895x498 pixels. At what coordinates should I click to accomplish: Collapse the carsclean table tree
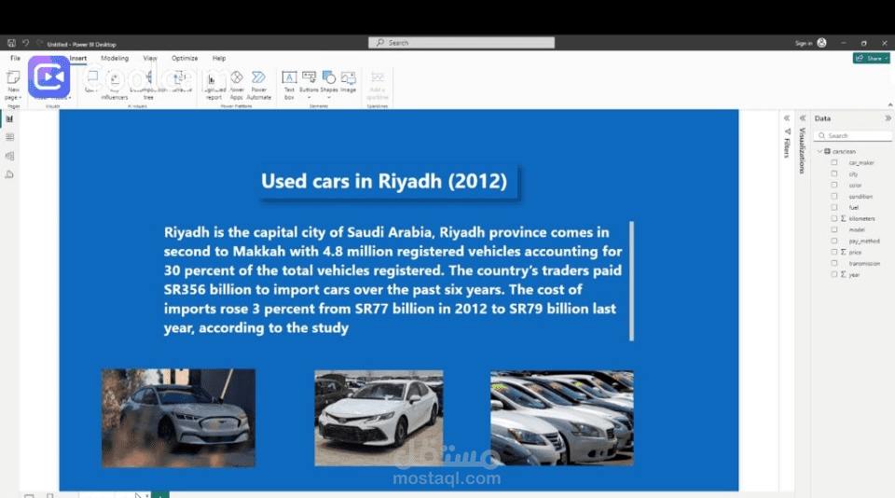coord(820,151)
